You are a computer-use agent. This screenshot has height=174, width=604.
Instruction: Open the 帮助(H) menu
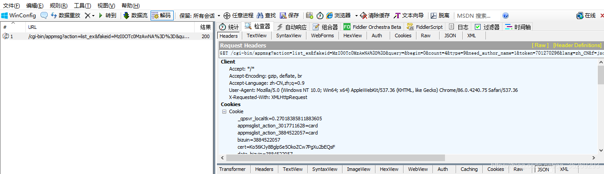130,5
